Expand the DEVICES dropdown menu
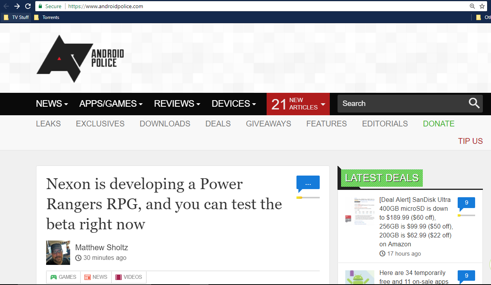Image resolution: width=491 pixels, height=285 pixels. click(x=234, y=104)
